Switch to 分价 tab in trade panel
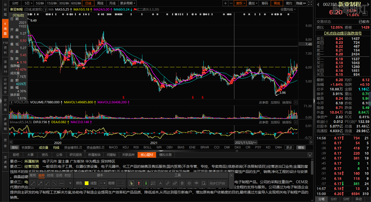The image size is (371, 202). (334, 199)
